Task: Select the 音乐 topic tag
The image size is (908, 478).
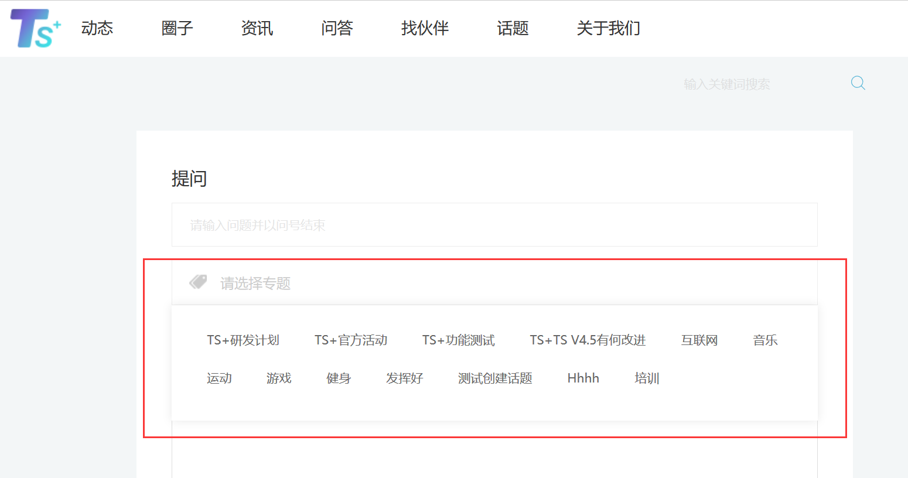Action: 765,340
